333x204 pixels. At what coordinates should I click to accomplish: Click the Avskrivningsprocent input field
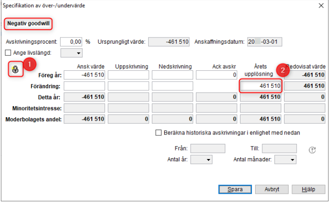71,42
